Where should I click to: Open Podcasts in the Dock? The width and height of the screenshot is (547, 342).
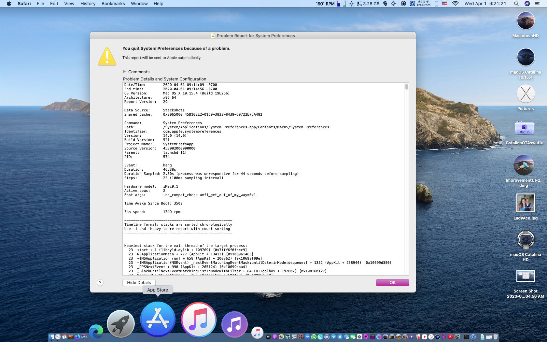275,337
